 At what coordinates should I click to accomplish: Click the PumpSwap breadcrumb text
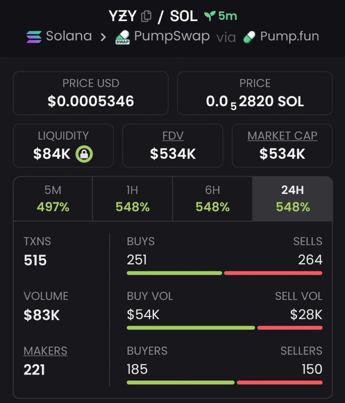tap(172, 36)
